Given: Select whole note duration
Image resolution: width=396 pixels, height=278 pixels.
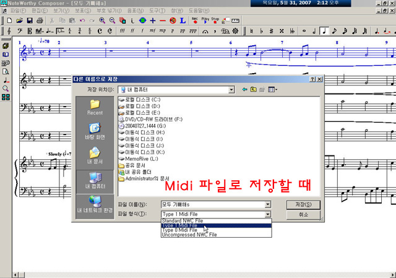Looking at the screenshot, I should coord(304,31).
